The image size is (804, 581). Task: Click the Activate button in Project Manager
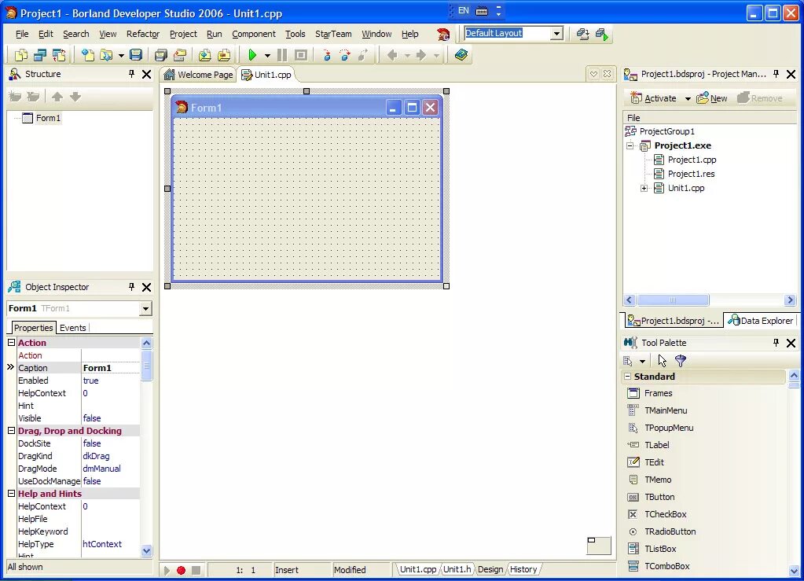coord(653,98)
